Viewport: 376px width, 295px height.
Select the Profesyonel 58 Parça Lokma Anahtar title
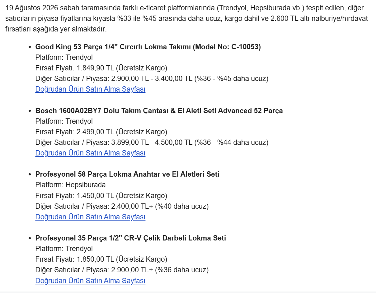click(x=127, y=174)
